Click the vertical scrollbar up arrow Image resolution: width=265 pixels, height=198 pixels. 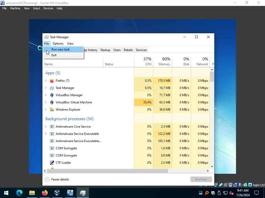pos(212,70)
